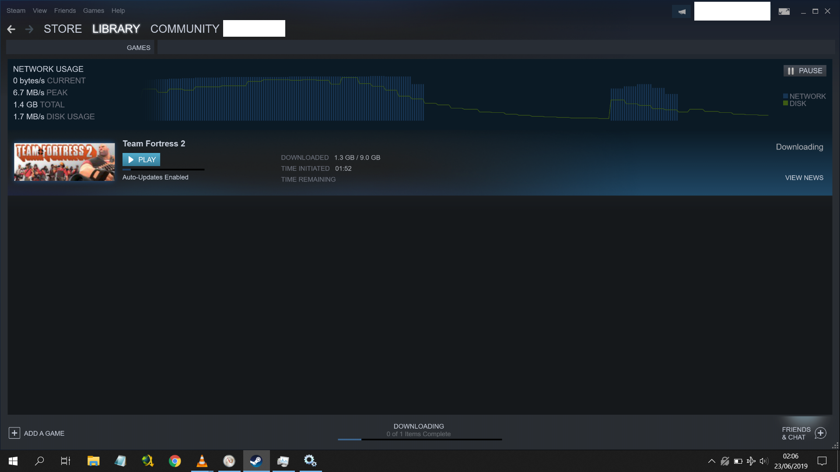This screenshot has height=472, width=840.
Task: Open the Steam menu
Action: click(16, 10)
